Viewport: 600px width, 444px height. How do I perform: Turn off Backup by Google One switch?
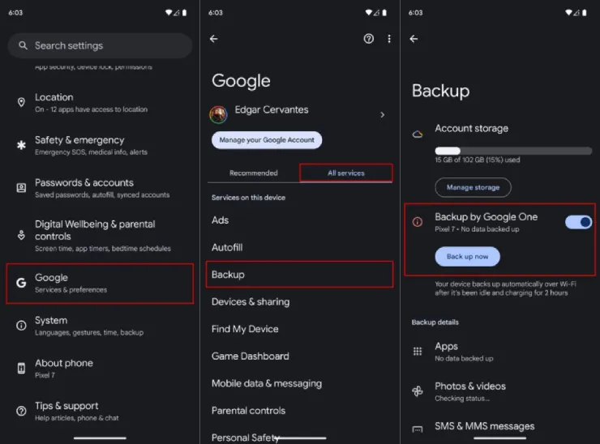[578, 222]
